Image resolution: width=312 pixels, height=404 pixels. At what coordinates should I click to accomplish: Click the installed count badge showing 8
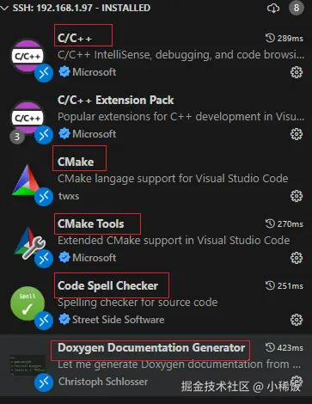[x=297, y=8]
